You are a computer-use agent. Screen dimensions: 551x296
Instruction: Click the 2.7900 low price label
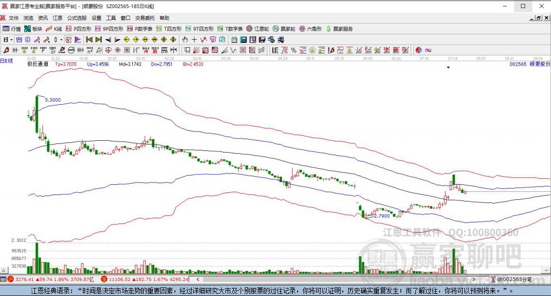coord(382,216)
